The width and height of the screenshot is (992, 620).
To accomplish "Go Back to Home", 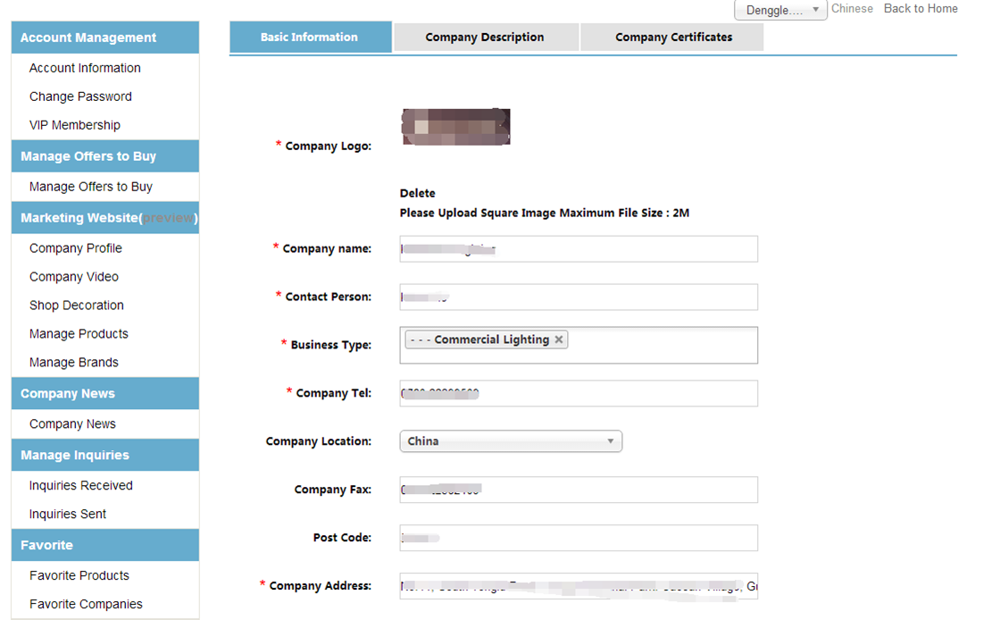I will point(921,9).
